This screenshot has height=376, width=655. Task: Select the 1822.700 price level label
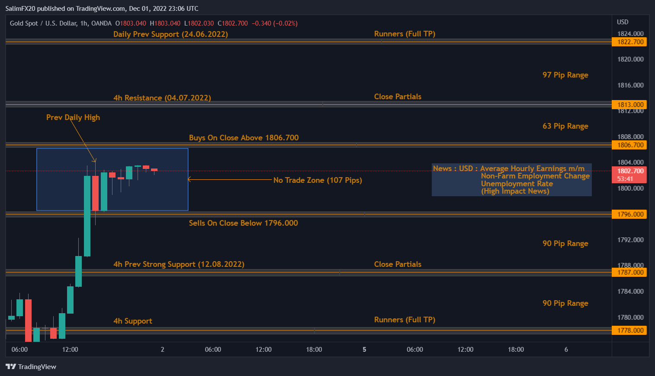629,42
